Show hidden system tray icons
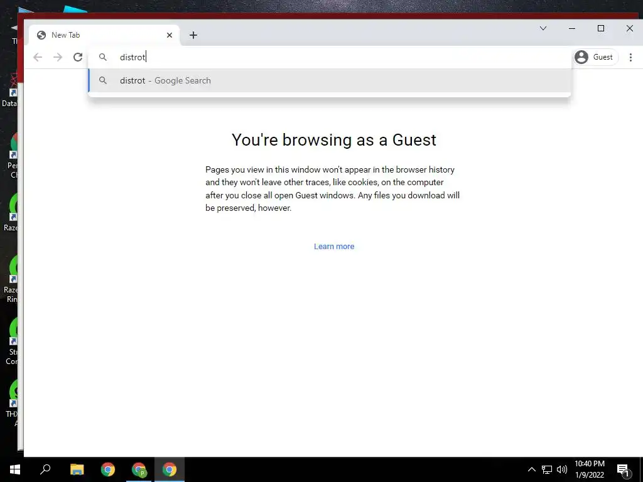This screenshot has height=482, width=643. click(531, 469)
